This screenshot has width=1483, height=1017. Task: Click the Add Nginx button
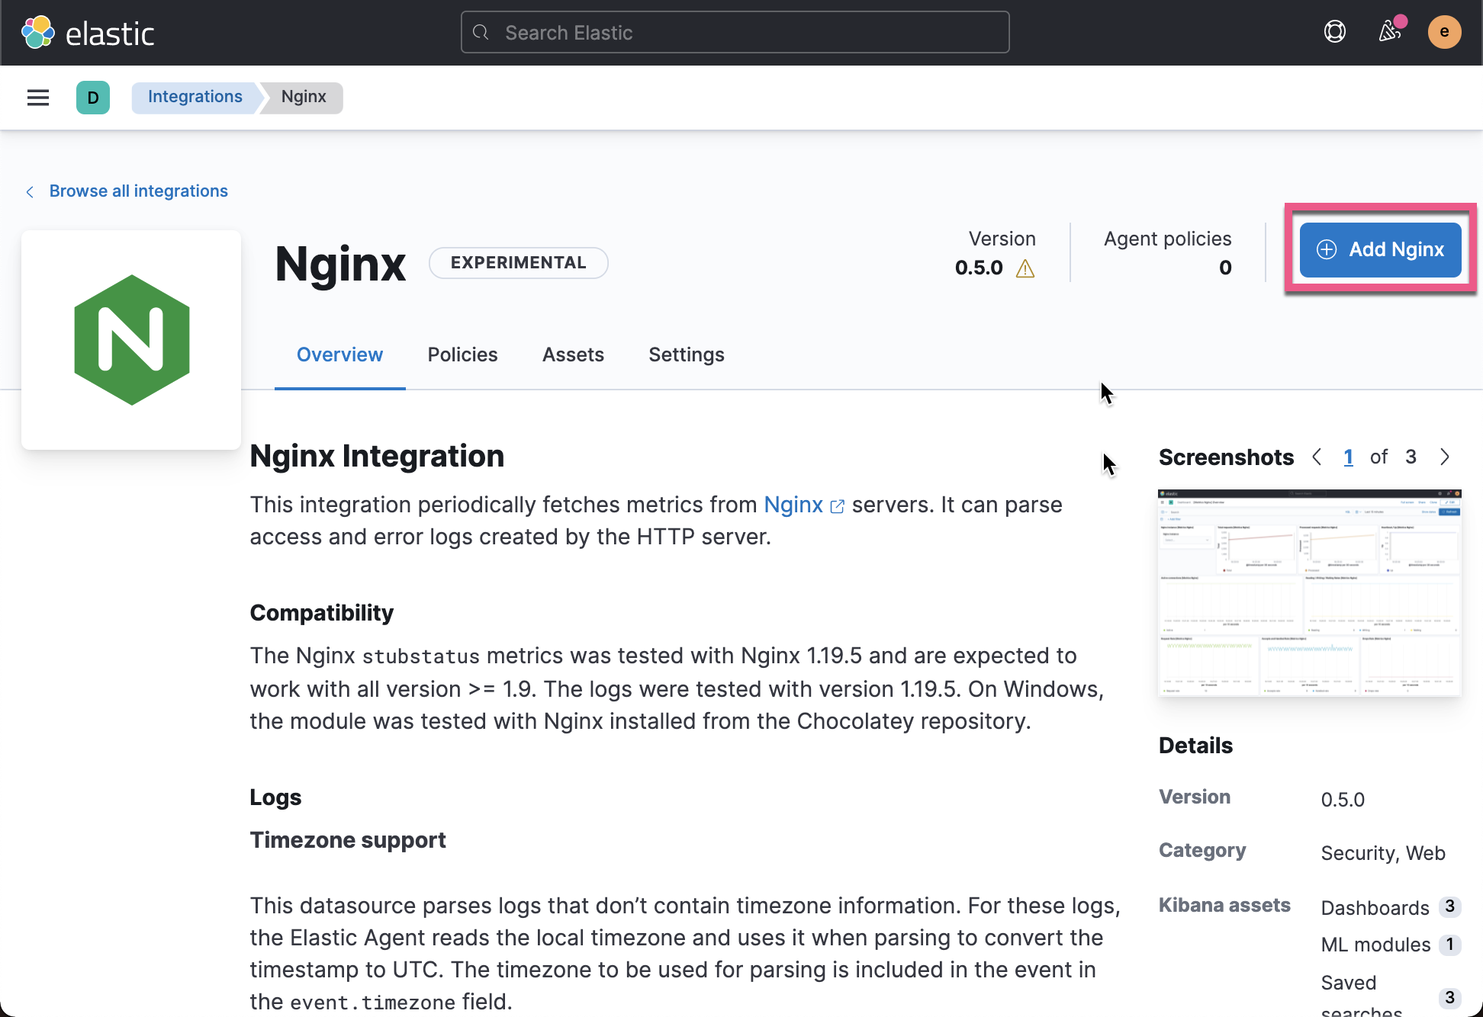tap(1381, 249)
